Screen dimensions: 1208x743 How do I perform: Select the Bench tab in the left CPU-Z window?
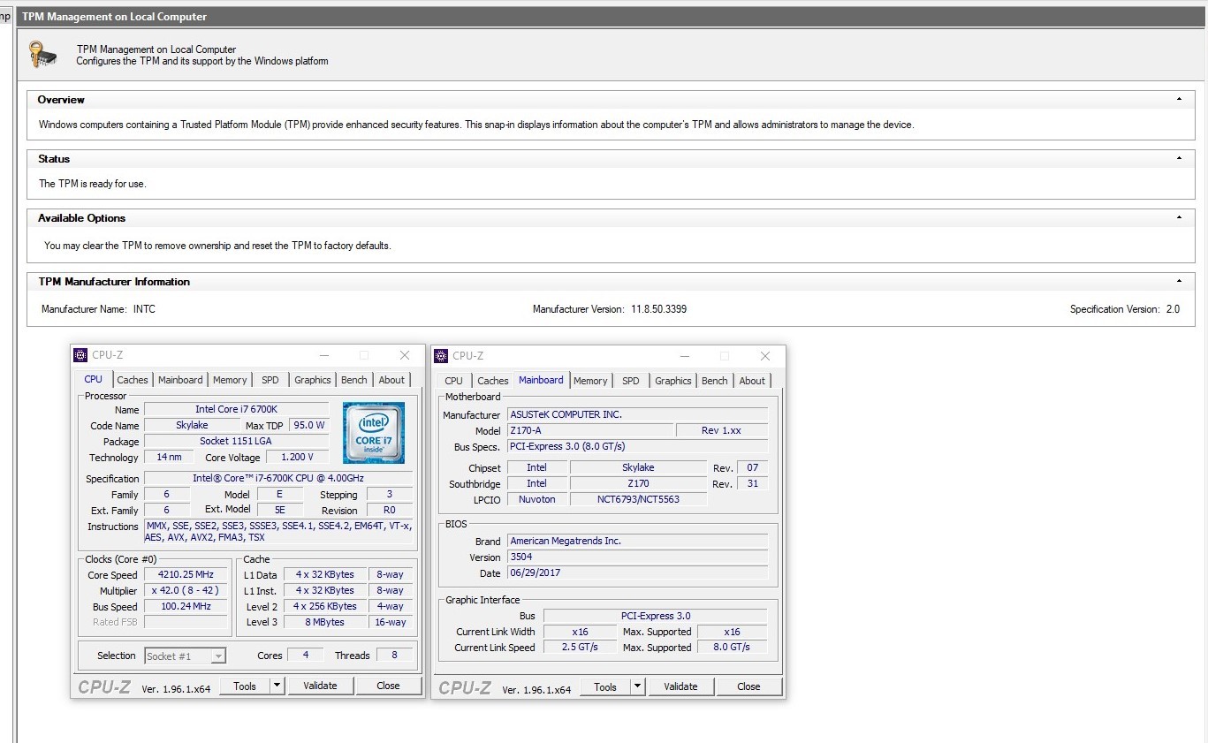coord(353,380)
